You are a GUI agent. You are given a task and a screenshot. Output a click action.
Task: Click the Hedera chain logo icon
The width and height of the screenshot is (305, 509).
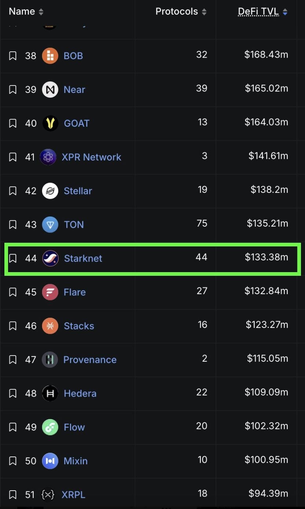(x=50, y=394)
